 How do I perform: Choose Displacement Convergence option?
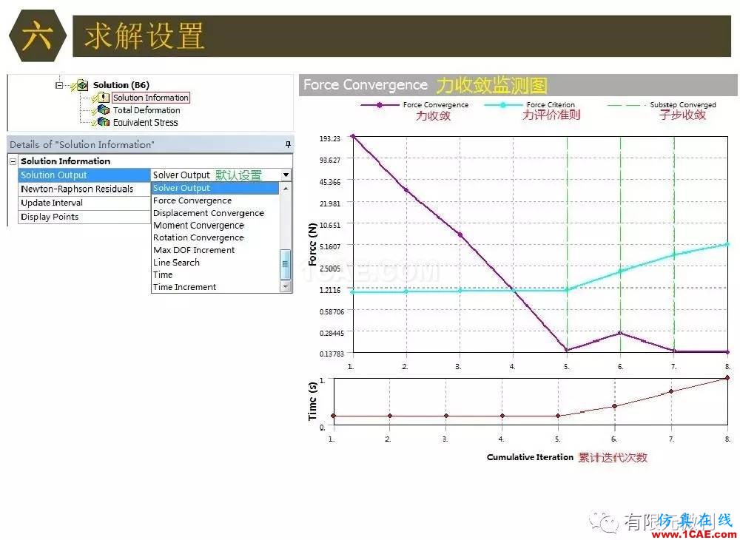coord(215,213)
